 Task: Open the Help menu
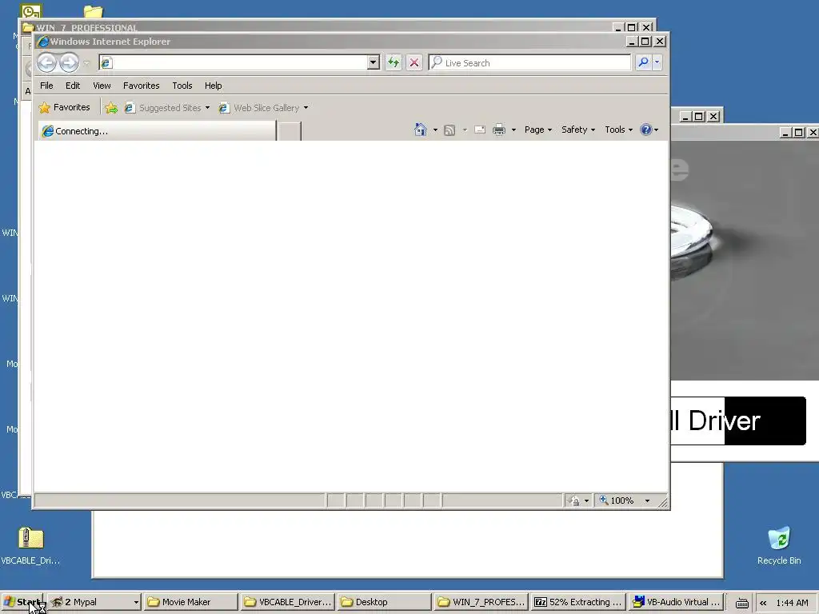(x=213, y=86)
